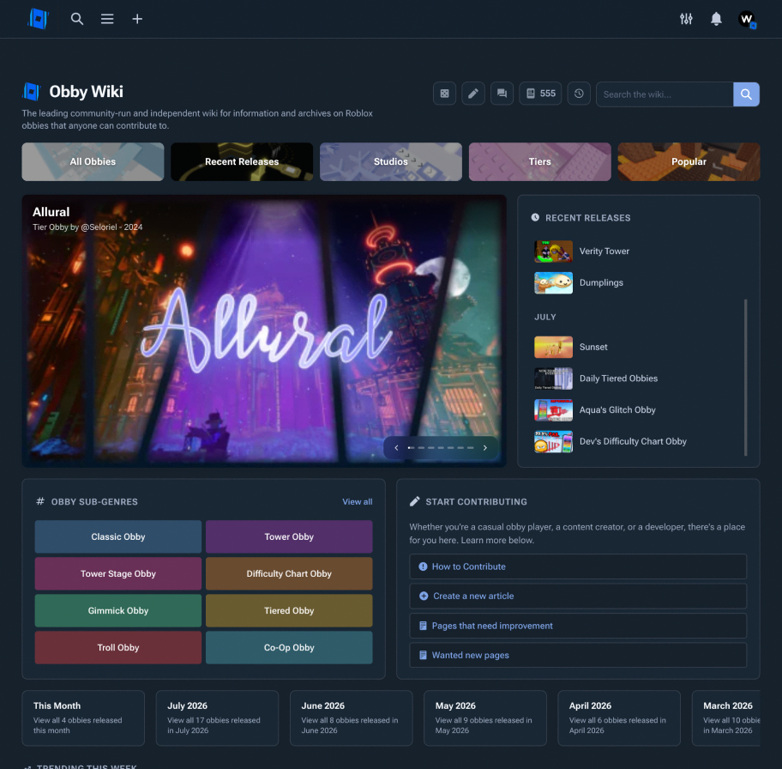
Task: Open the April 2026 releases card
Action: click(x=619, y=718)
